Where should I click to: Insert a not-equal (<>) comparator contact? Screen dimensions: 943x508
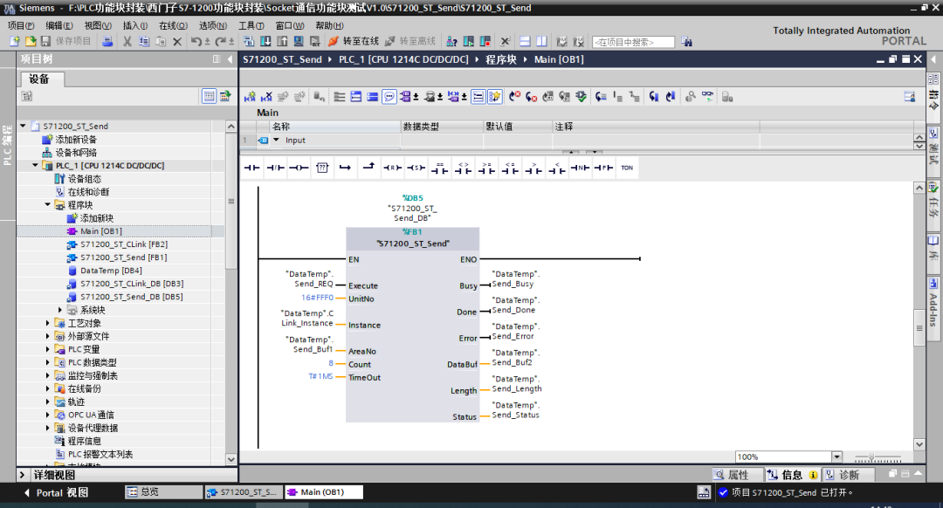pyautogui.click(x=463, y=168)
